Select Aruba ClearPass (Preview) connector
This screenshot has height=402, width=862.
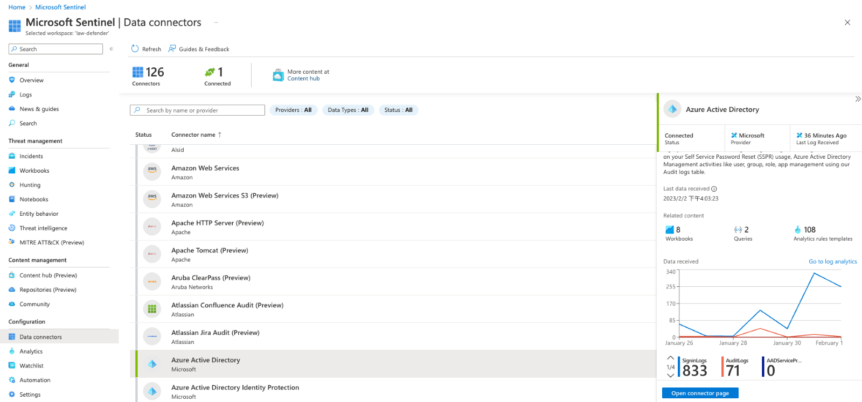pos(393,282)
